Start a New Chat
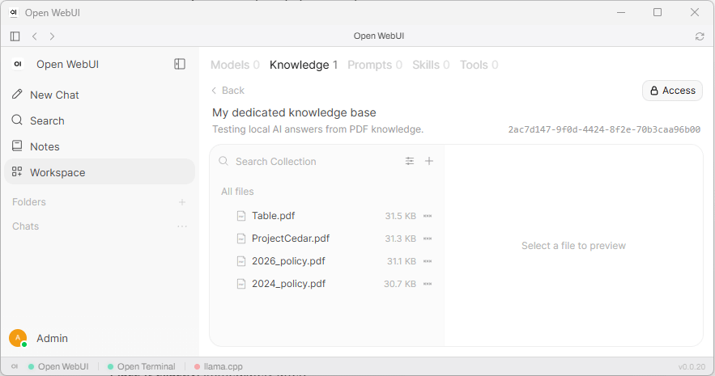715x376 pixels. click(x=100, y=95)
